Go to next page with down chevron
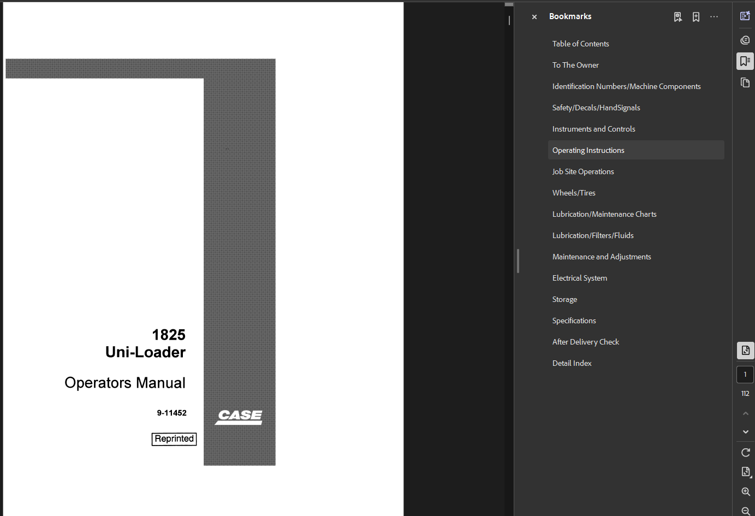755x516 pixels. [745, 432]
